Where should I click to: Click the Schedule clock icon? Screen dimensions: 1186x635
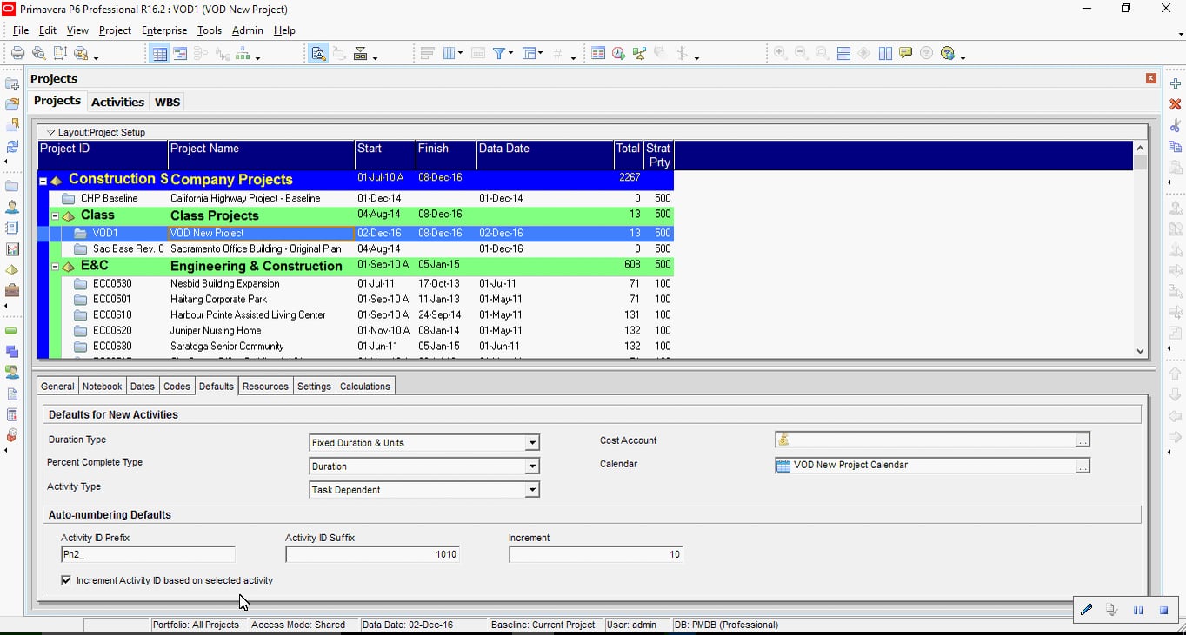618,54
